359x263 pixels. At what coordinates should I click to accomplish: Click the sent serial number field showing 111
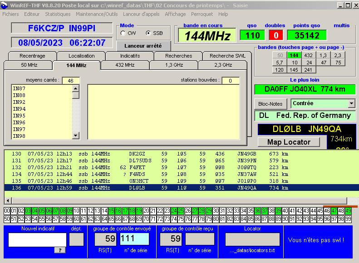coord(134,239)
